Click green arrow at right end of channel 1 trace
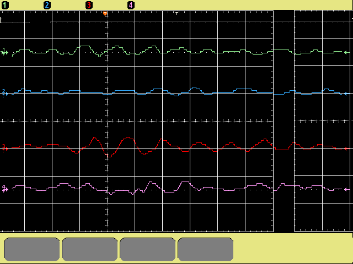353x264 pixels. coord(347,53)
